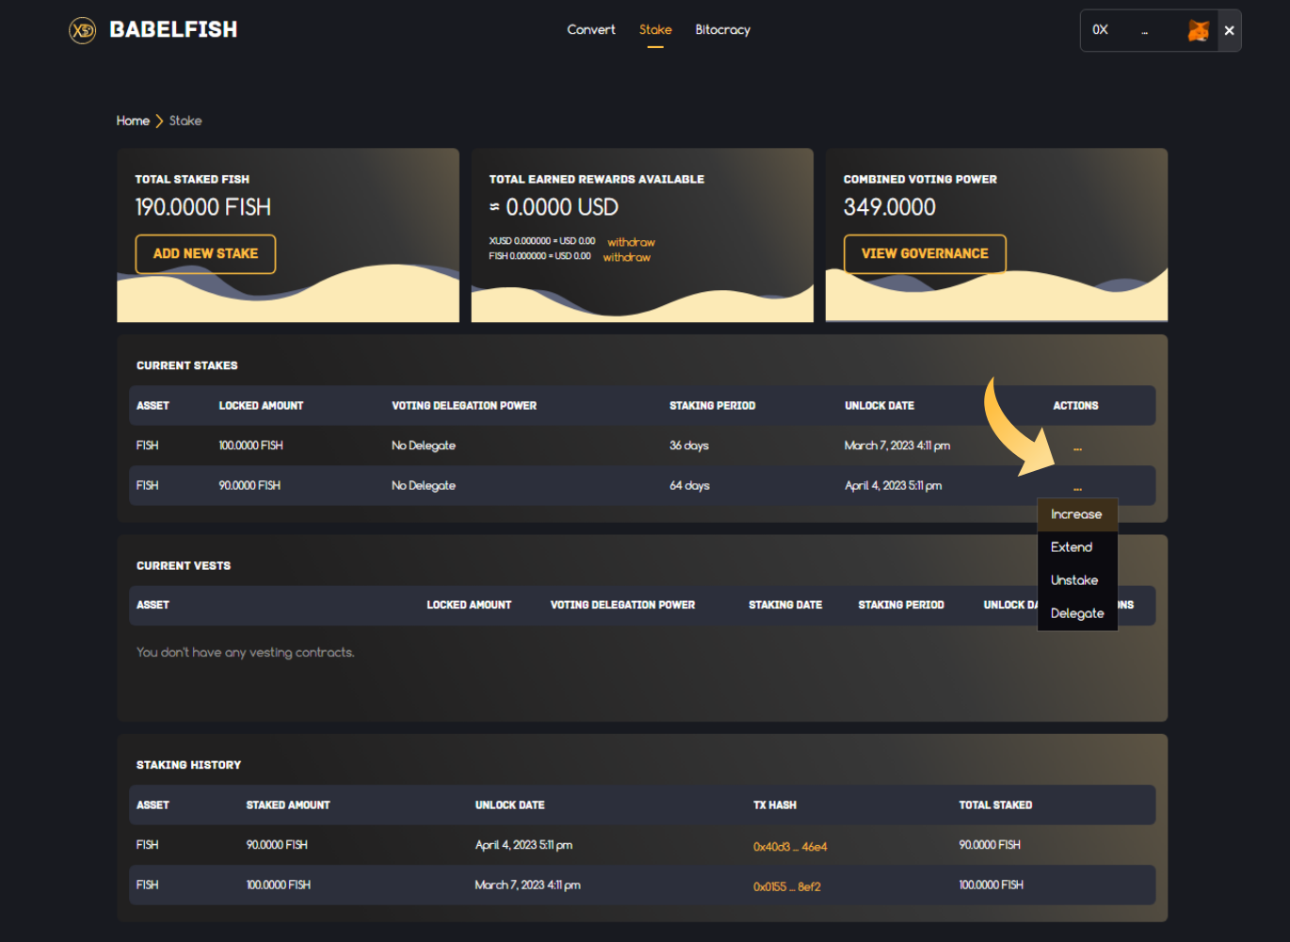Open transaction hash 0x0155 ... 8ef2
Image resolution: width=1290 pixels, height=942 pixels.
tap(787, 886)
